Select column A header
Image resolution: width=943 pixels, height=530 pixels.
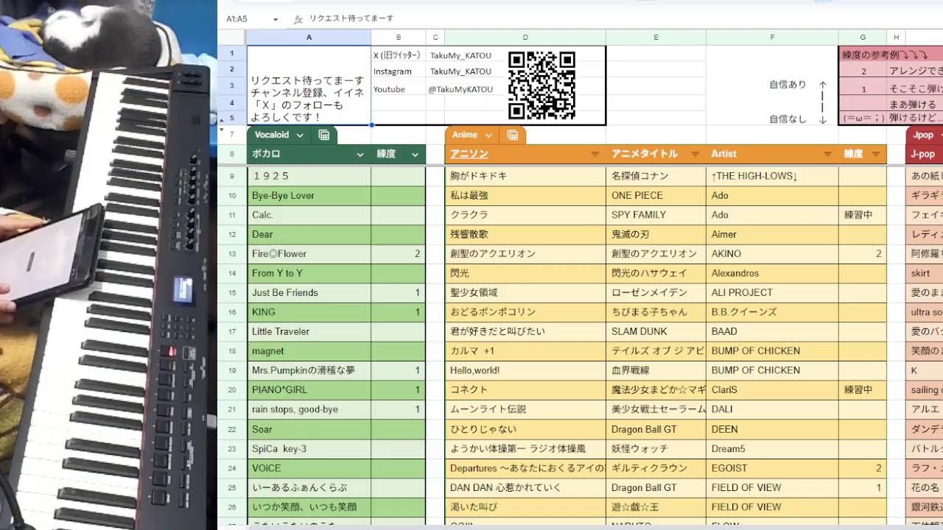click(x=309, y=37)
